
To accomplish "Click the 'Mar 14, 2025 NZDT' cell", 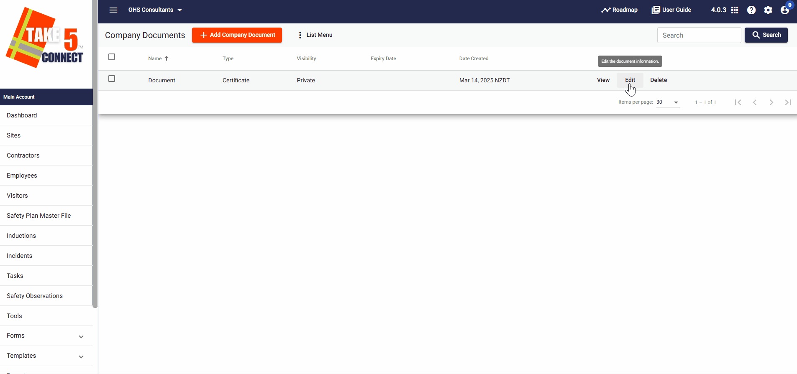I will pos(484,80).
